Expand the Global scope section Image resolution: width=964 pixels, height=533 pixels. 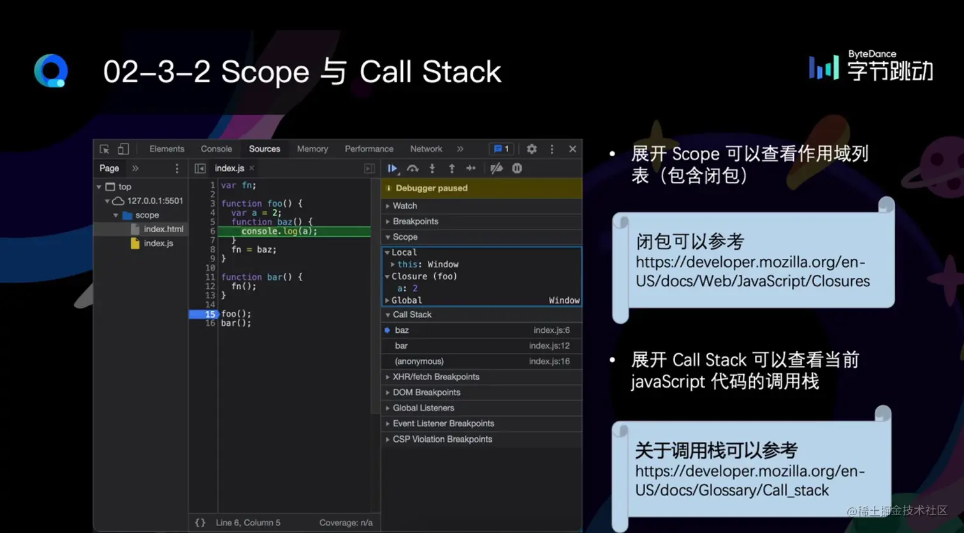[x=387, y=300]
